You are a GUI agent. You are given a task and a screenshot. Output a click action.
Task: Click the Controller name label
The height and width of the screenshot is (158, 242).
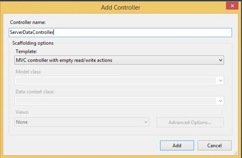pyautogui.click(x=28, y=22)
